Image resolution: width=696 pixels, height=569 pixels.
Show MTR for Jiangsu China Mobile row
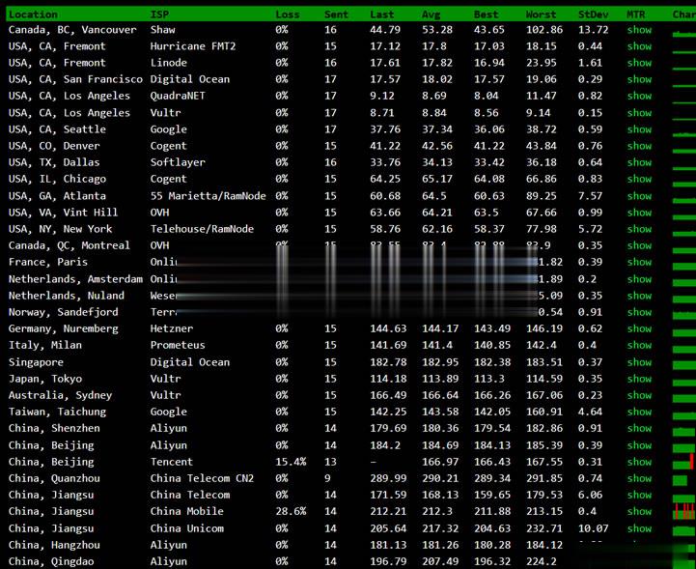tap(639, 511)
